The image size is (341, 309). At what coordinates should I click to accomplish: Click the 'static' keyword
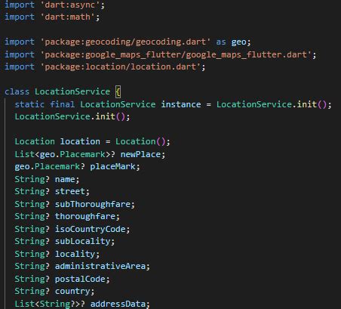pos(29,104)
